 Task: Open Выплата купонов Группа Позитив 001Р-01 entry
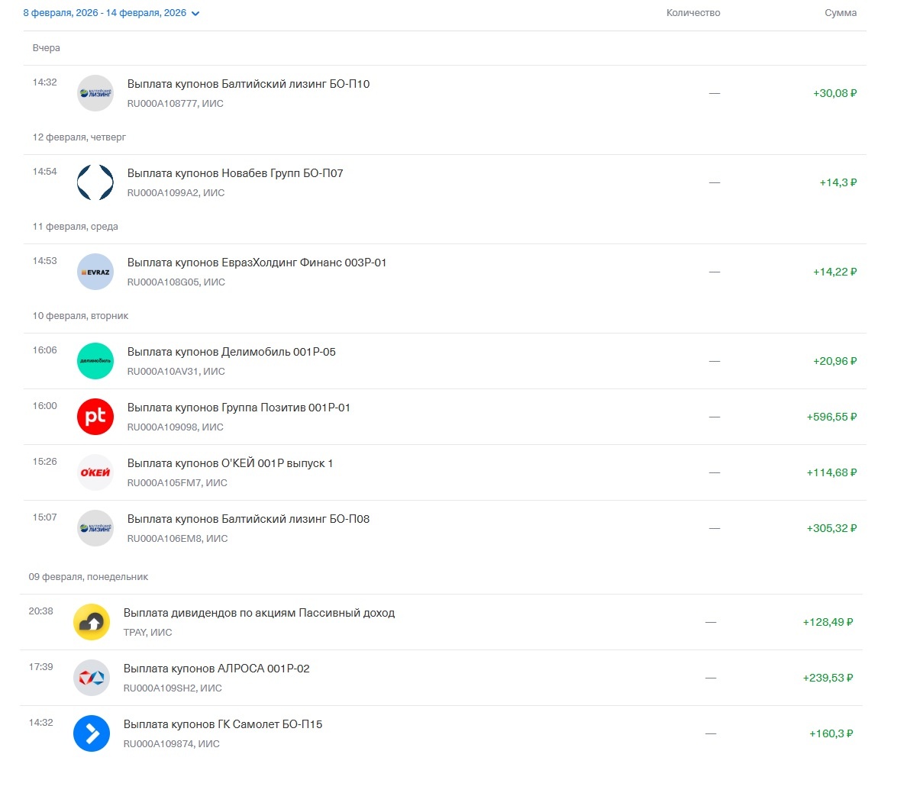pyautogui.click(x=445, y=417)
